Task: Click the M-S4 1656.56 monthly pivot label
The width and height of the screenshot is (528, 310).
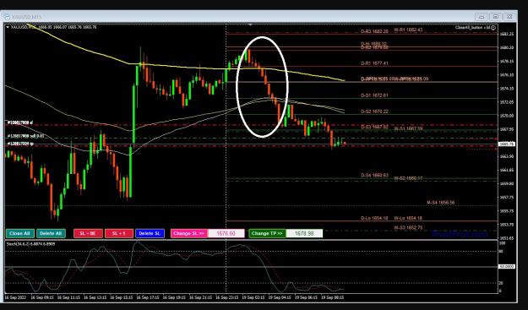Action: pos(441,203)
